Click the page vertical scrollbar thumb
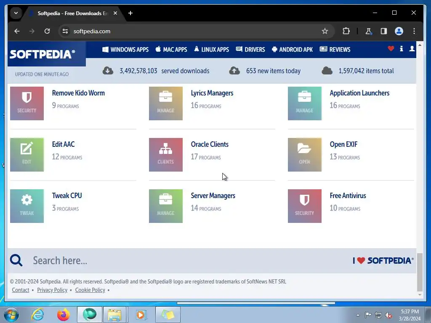 pyautogui.click(x=420, y=272)
